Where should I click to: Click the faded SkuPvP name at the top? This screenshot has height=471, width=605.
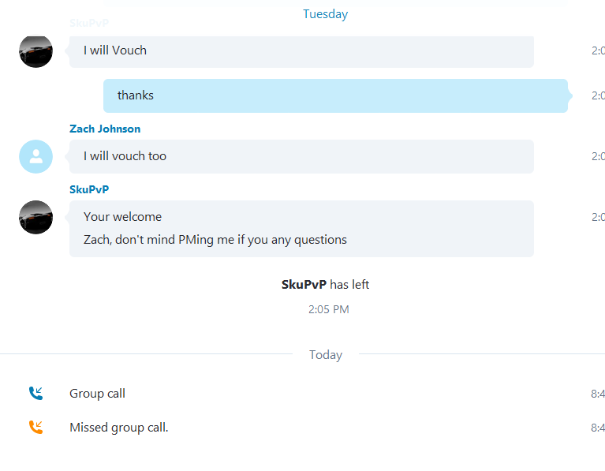89,23
